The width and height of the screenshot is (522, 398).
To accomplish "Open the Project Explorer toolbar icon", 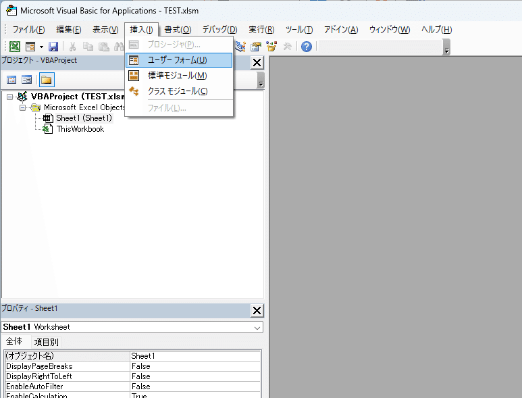I will [240, 47].
